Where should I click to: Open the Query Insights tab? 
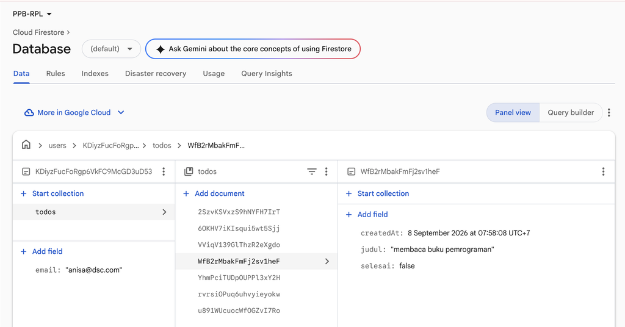267,74
